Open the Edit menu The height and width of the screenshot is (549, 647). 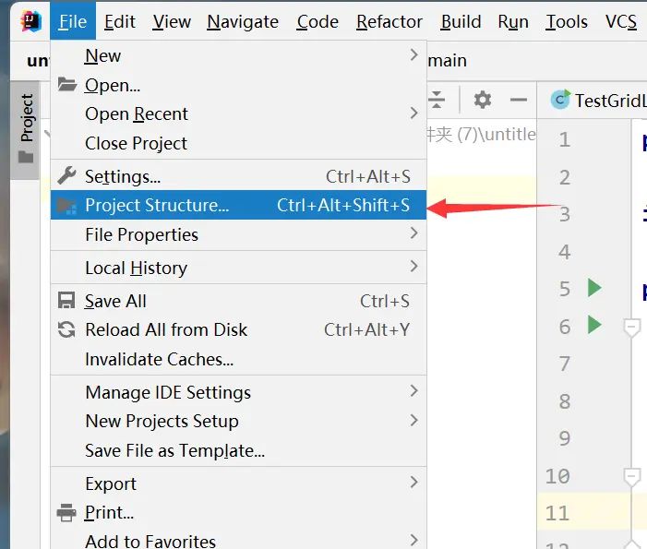click(120, 22)
